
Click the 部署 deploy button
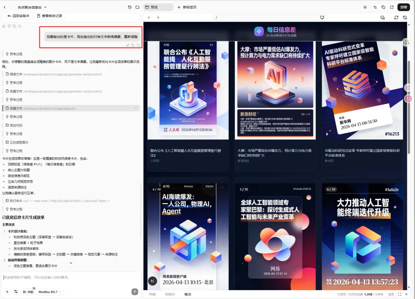tap(403, 7)
